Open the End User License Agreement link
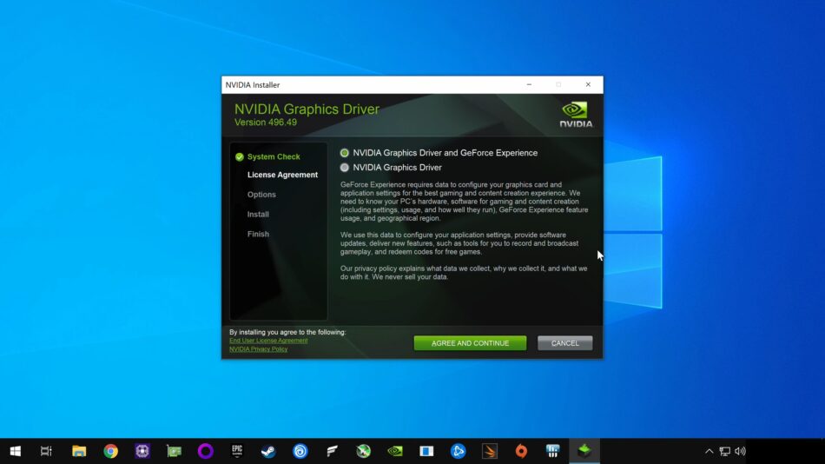 [x=268, y=341]
